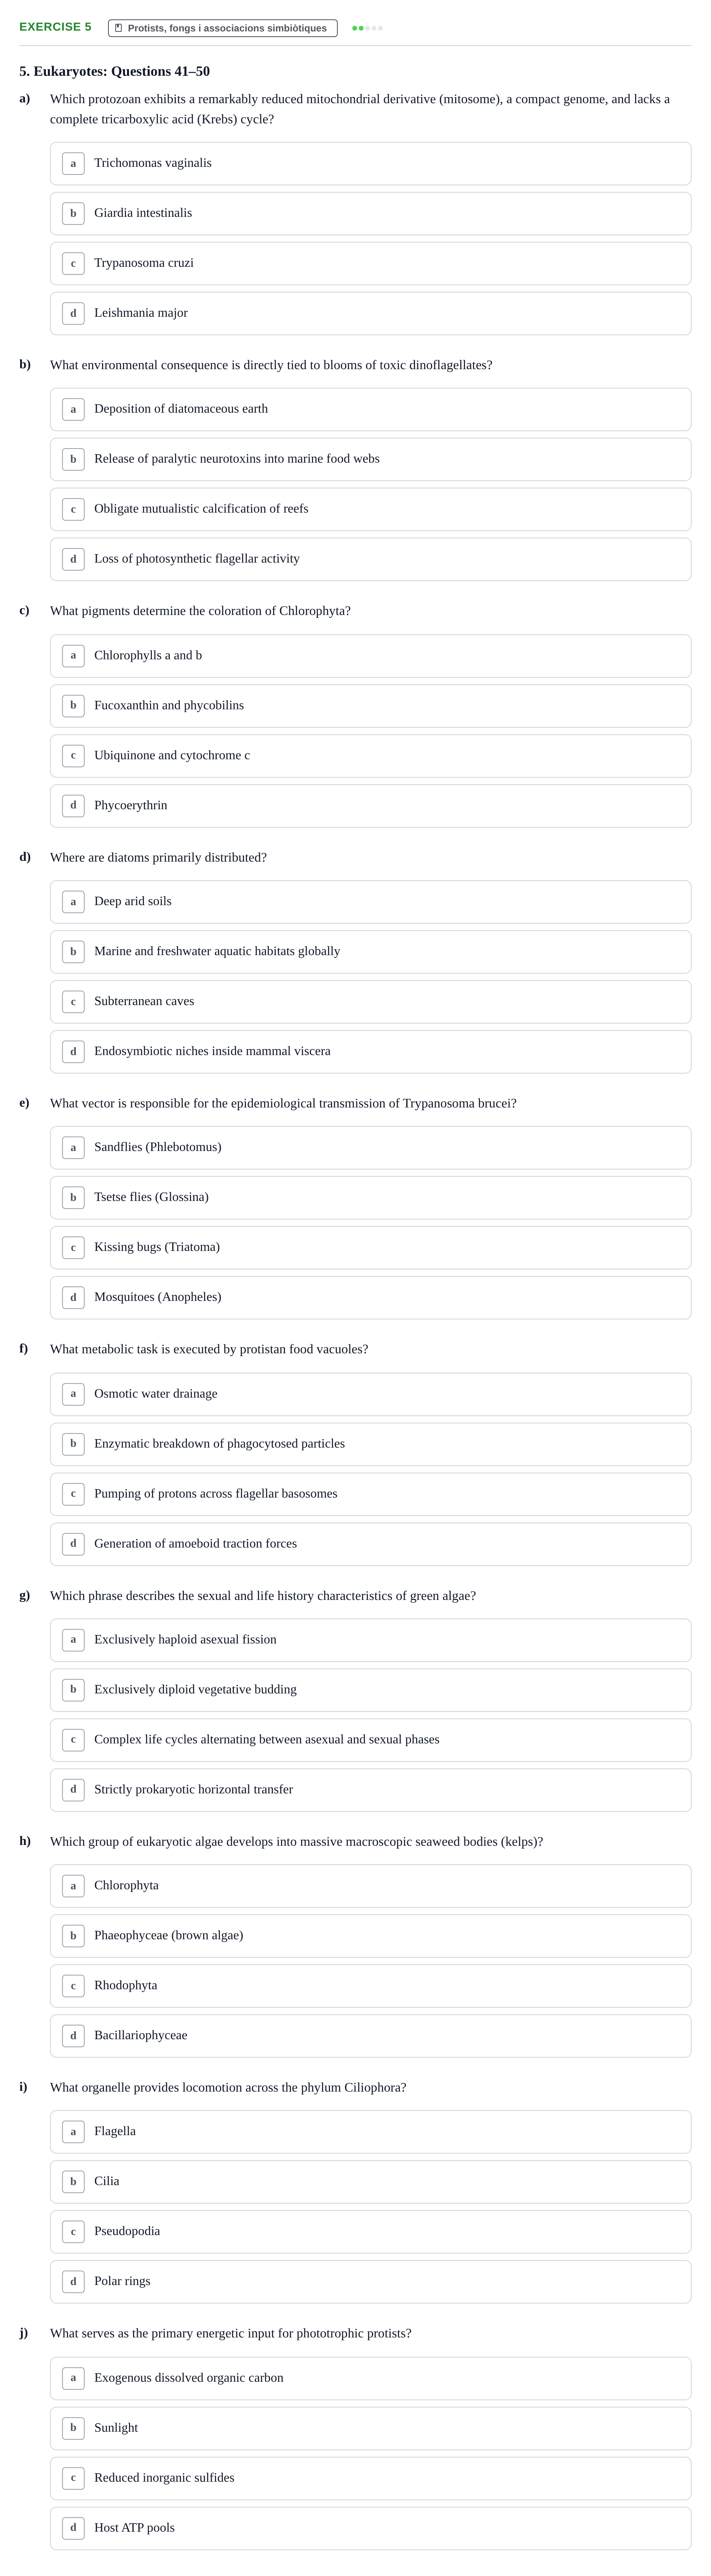Click the book icon in the topic tag
The height and width of the screenshot is (2576, 711).
(x=119, y=28)
